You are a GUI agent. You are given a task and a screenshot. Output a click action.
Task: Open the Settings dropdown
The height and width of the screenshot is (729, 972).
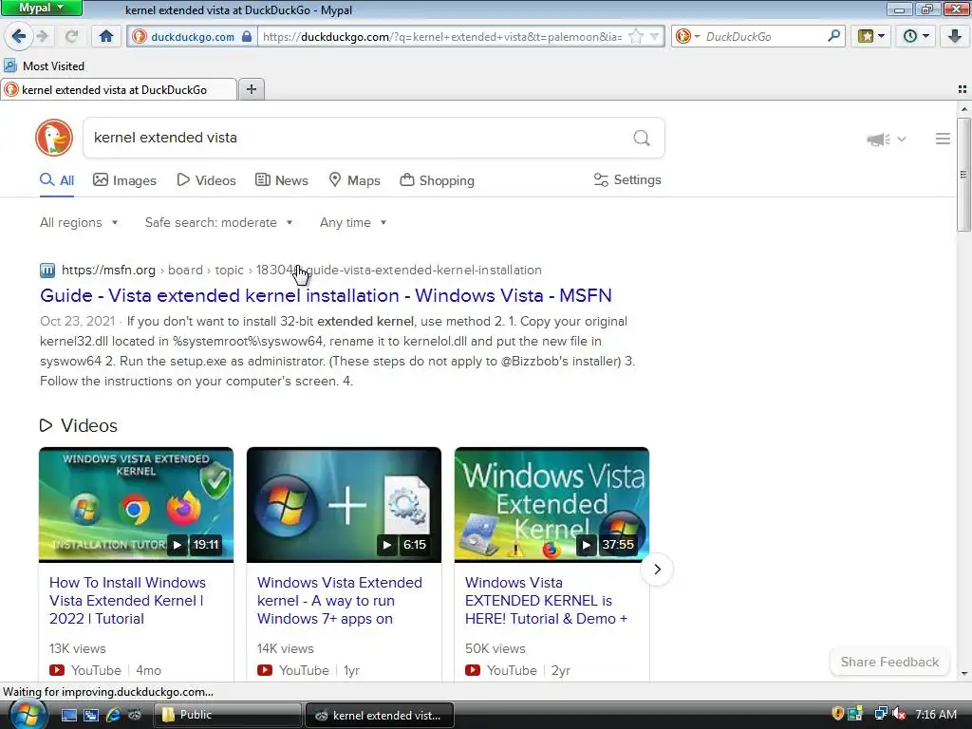pos(627,179)
